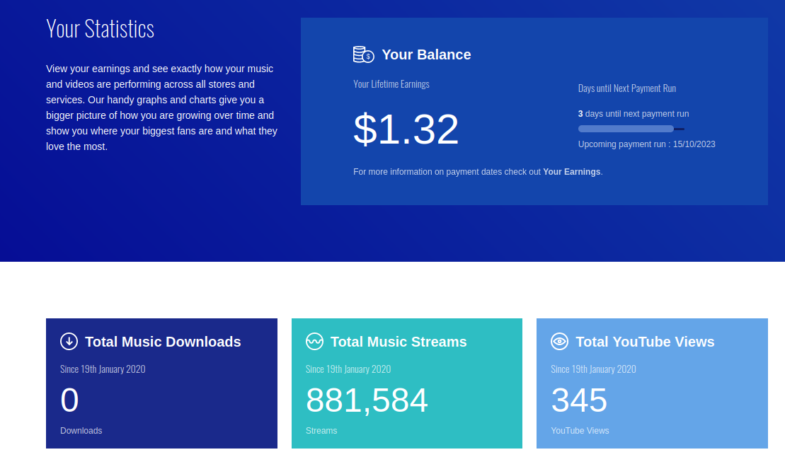Click the payment run progress bar

click(631, 129)
